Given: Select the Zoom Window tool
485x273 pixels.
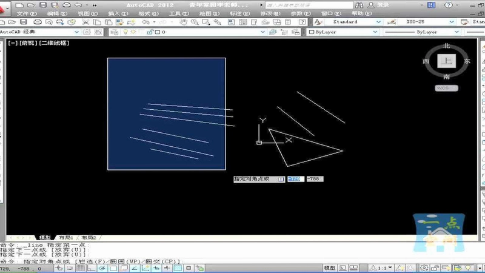Looking at the screenshot, I should 206,22.
